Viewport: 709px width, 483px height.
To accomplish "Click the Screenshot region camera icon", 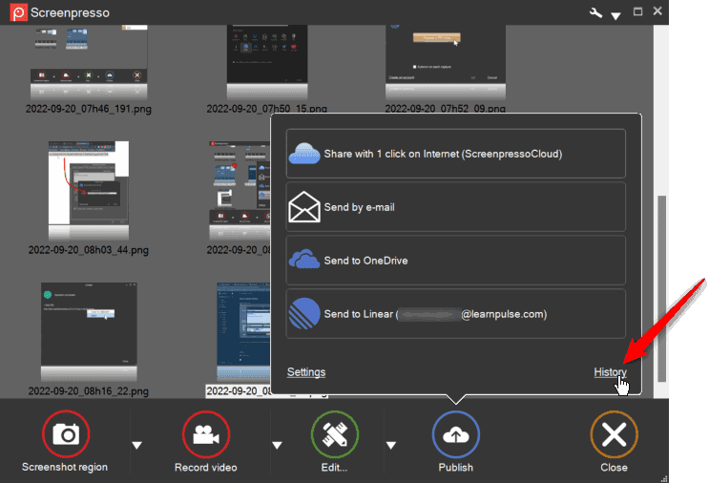I will [65, 435].
